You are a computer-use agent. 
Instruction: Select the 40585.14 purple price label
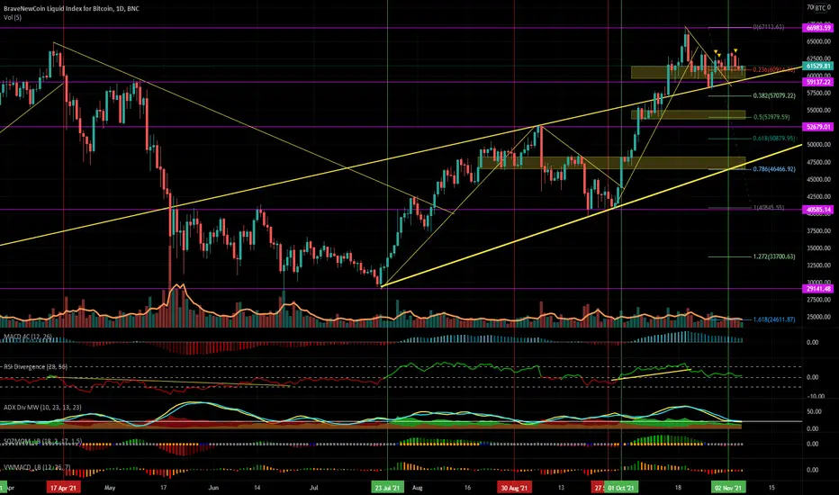click(818, 210)
